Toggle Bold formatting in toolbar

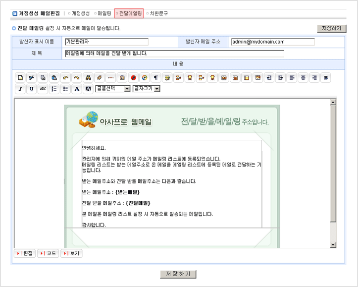325,77
